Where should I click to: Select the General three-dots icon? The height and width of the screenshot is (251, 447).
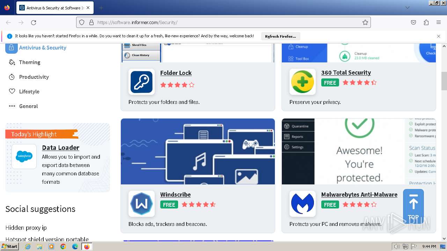(x=12, y=106)
